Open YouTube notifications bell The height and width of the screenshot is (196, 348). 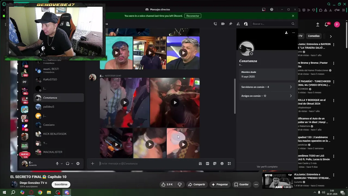[327, 24]
